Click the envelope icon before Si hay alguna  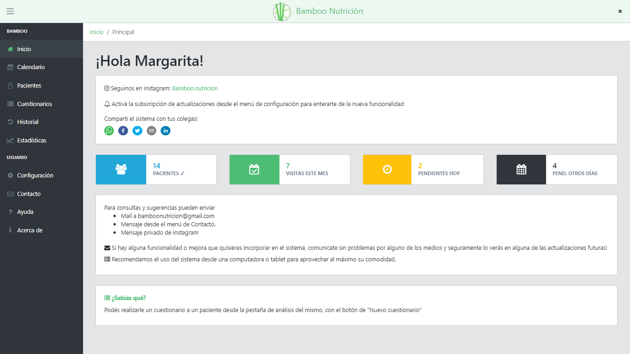click(107, 248)
